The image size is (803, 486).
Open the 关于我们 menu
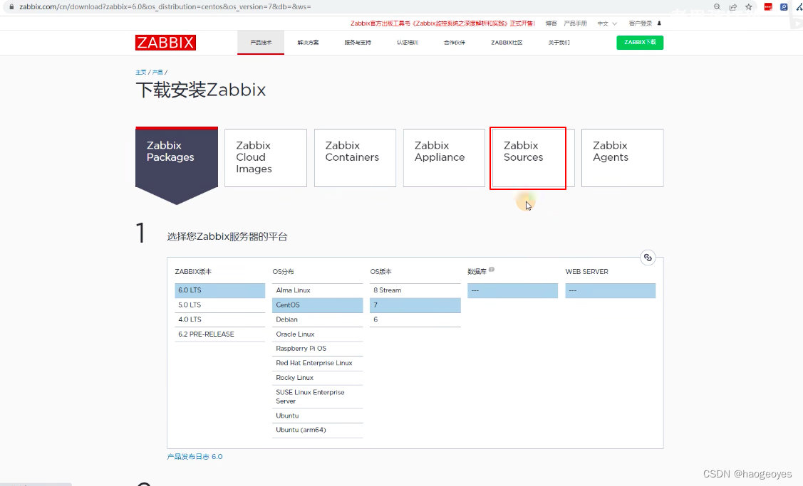(559, 43)
